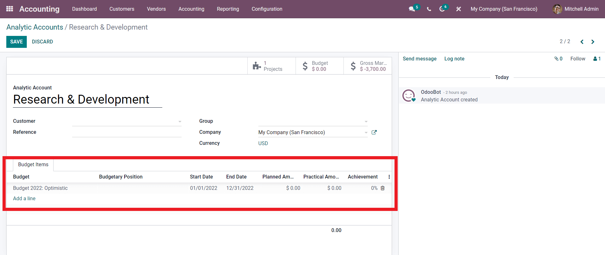Click the phone call icon

point(429,9)
